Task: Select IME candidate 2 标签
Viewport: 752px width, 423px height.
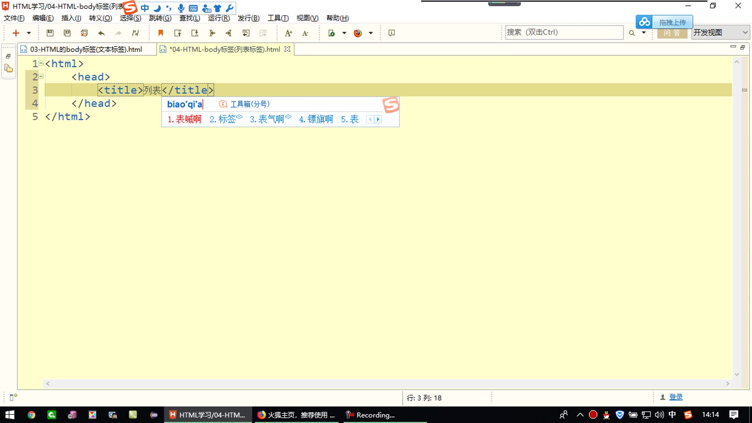Action: pyautogui.click(x=226, y=119)
